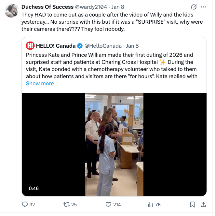Open Duchess Of Success profile avatar
This screenshot has height=216, width=215.
11,11
